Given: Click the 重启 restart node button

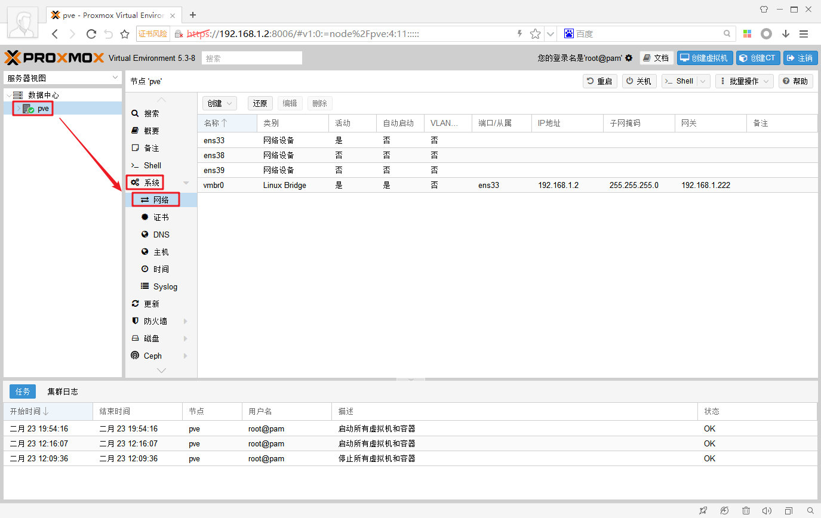Looking at the screenshot, I should (600, 81).
